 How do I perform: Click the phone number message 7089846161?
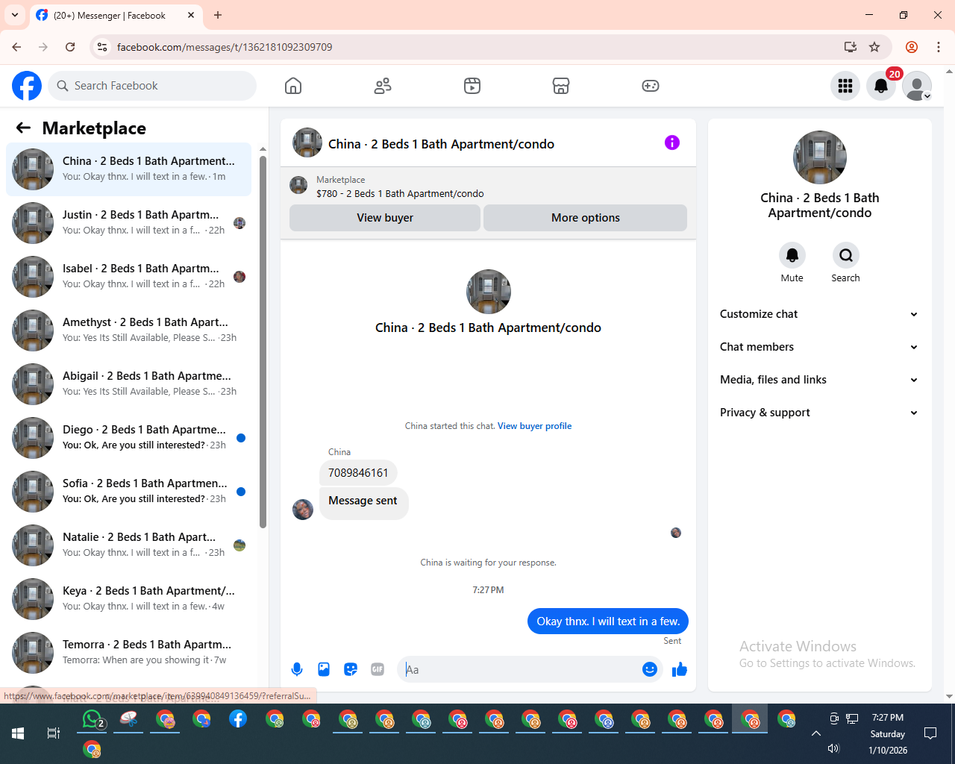[358, 473]
